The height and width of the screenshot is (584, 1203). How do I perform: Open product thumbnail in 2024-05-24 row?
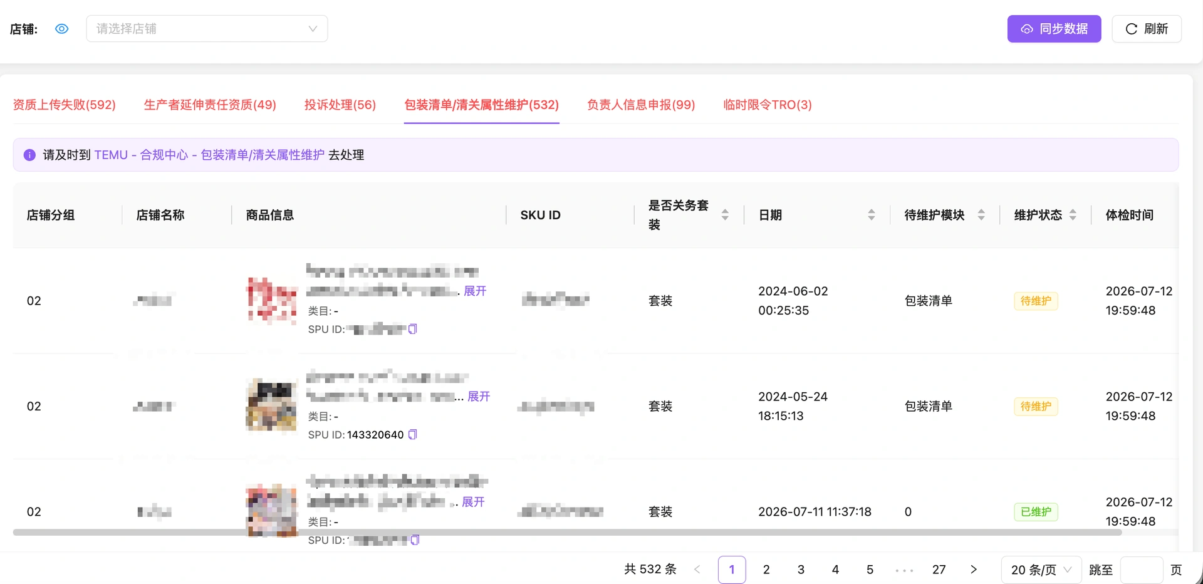[271, 406]
